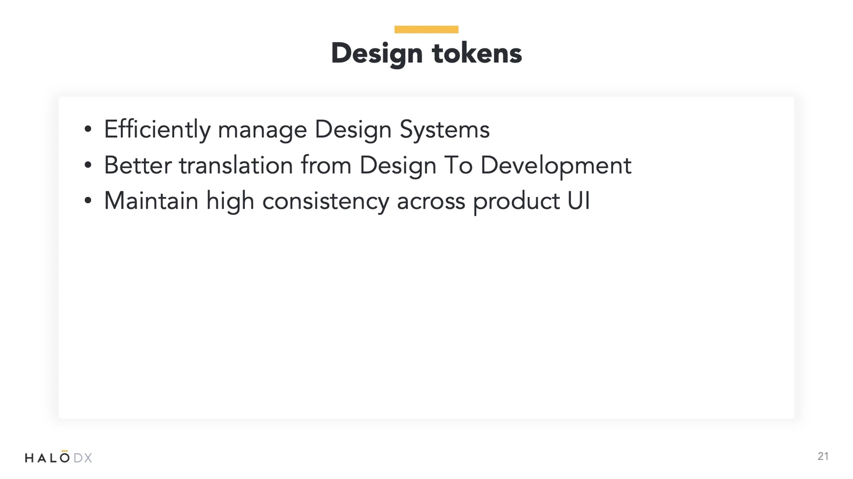Click the word "Maintain" in third bullet
This screenshot has height=479, width=853.
[151, 201]
